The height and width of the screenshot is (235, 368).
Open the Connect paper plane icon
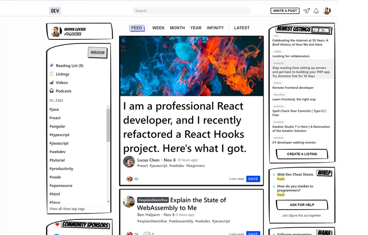pyautogui.click(x=306, y=11)
